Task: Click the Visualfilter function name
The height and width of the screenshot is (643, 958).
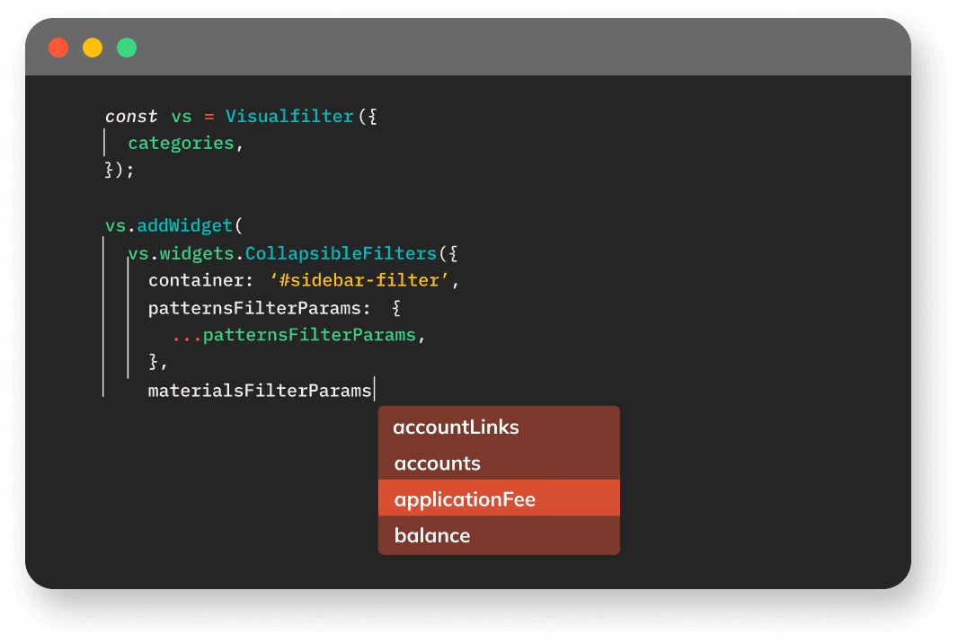Action: [289, 116]
